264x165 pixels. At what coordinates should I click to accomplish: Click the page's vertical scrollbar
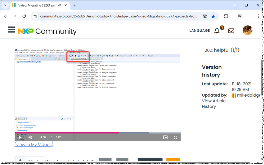point(262,77)
